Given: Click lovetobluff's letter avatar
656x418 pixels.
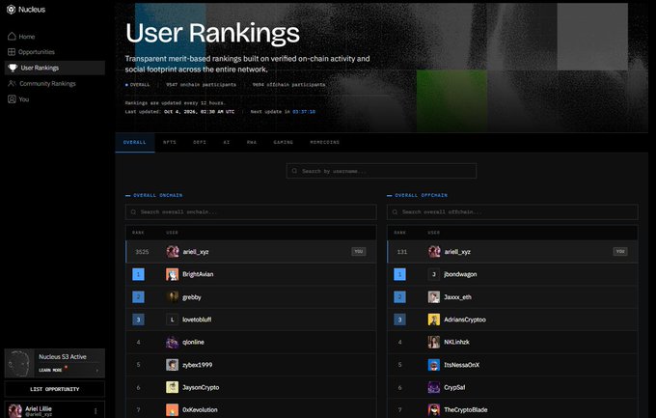Looking at the screenshot, I should pyautogui.click(x=172, y=320).
